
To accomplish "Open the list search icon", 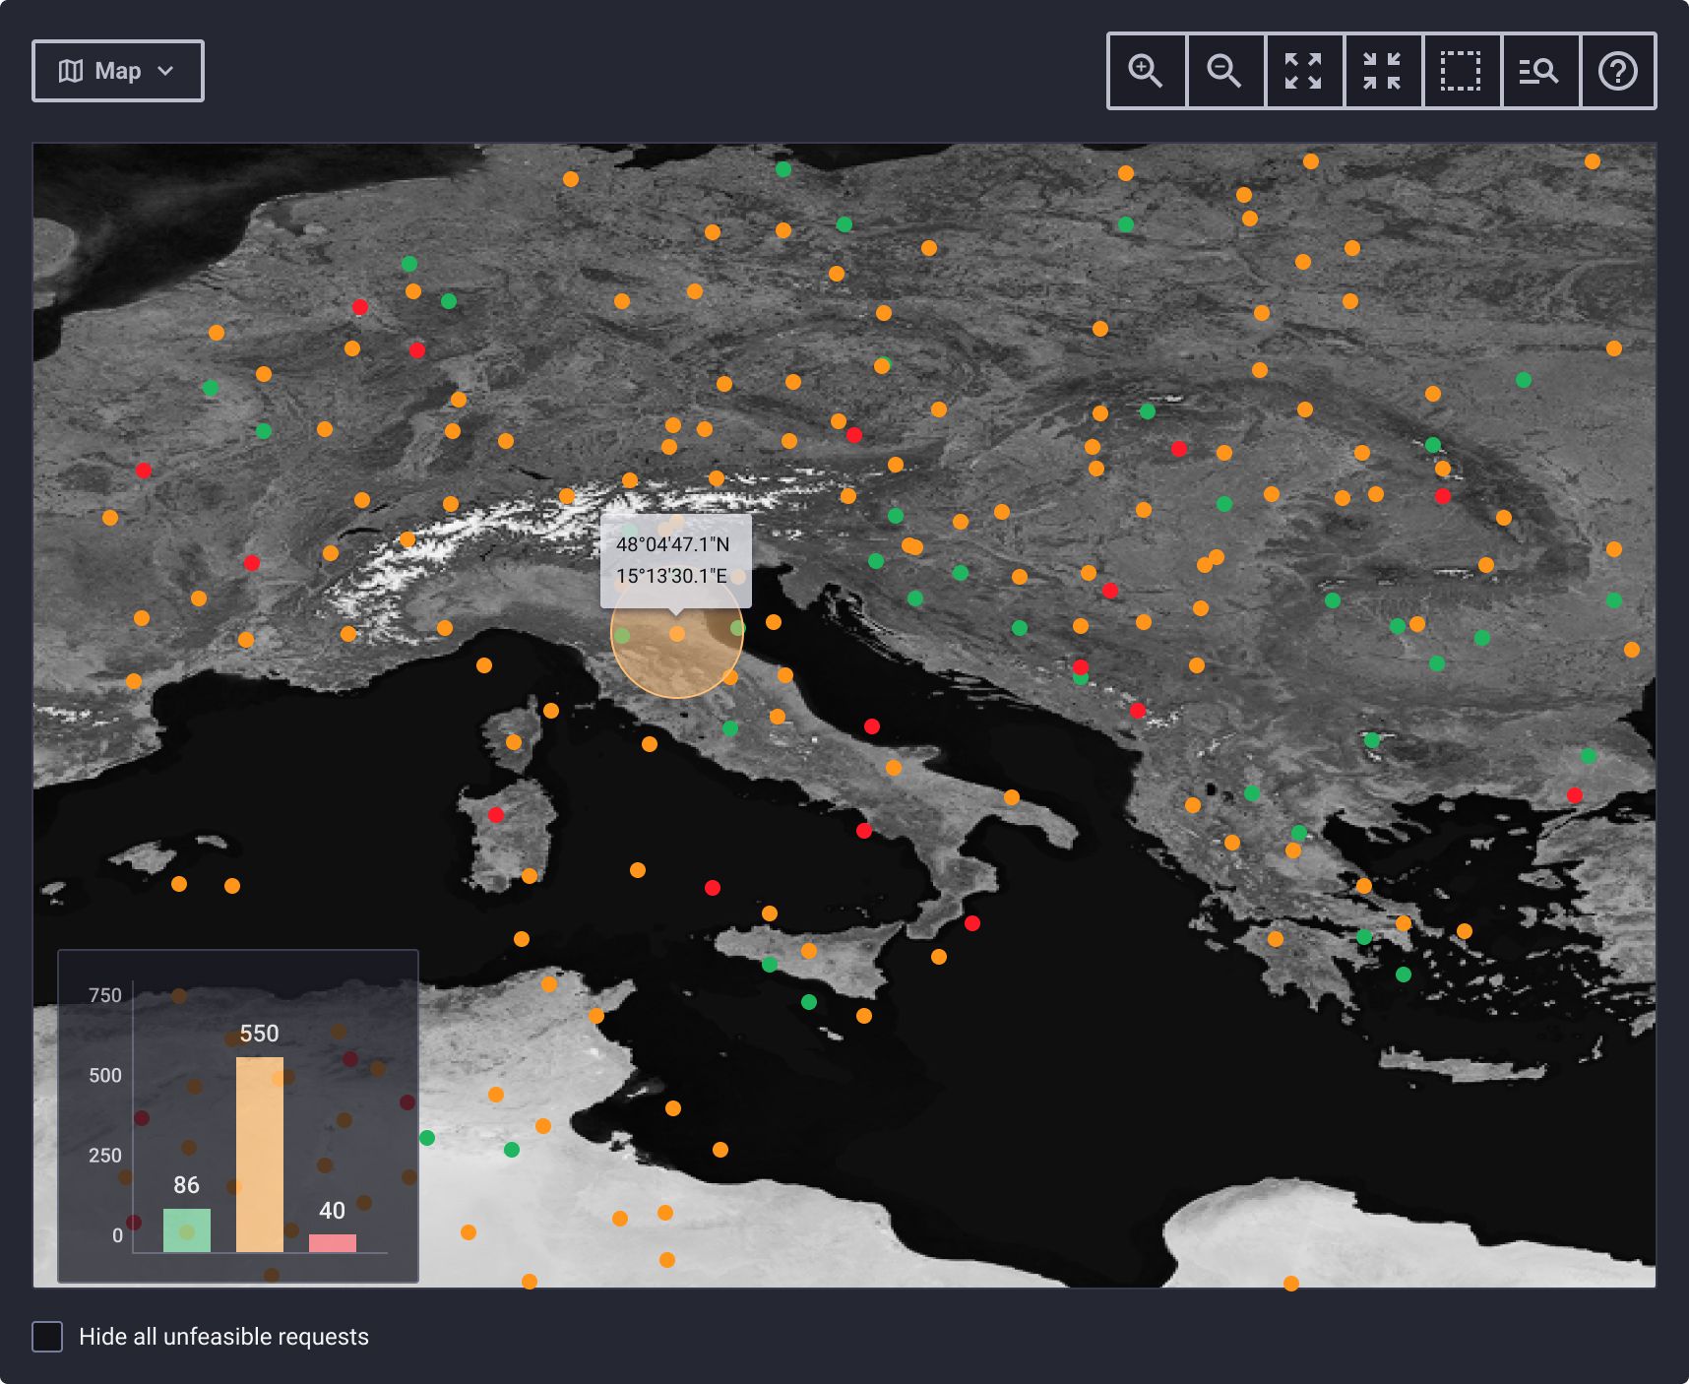I will click(x=1539, y=71).
